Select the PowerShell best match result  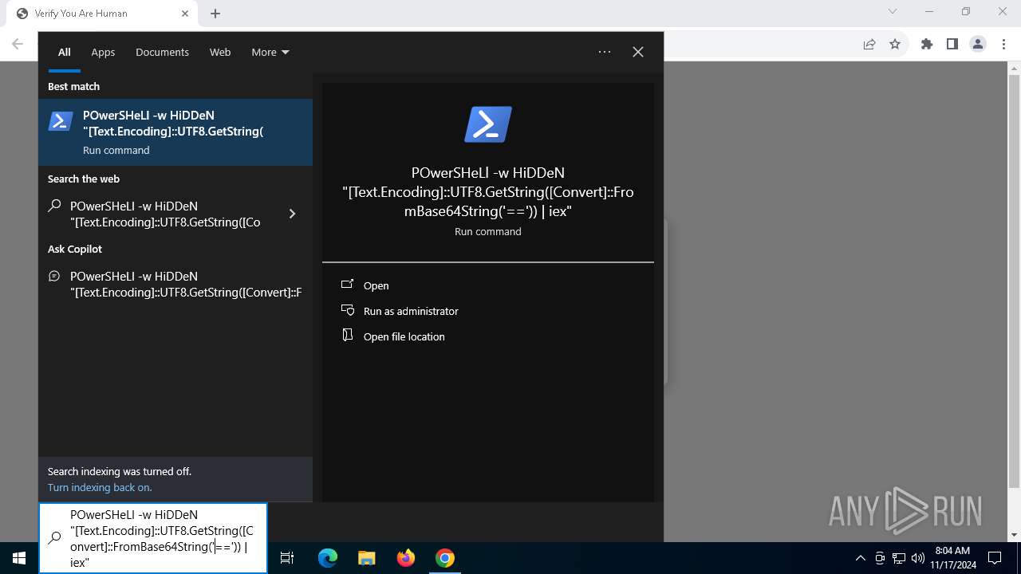pos(175,132)
